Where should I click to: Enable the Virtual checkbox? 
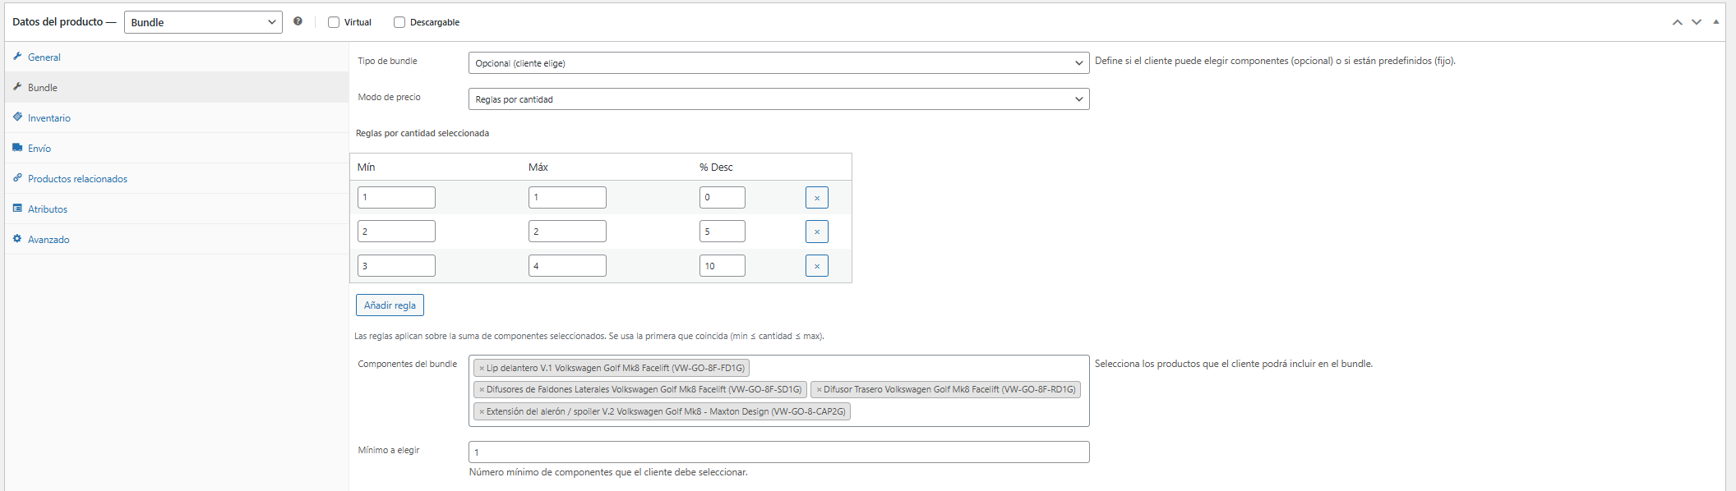(x=334, y=22)
